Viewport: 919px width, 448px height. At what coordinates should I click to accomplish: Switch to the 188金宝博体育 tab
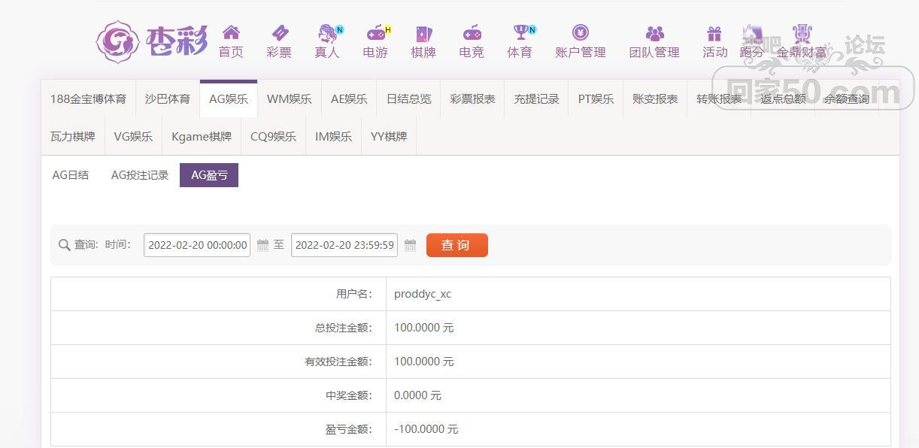(x=88, y=98)
